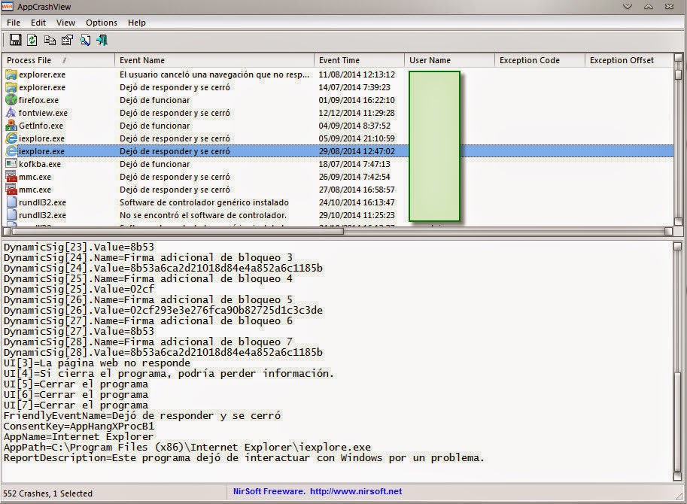Image resolution: width=687 pixels, height=504 pixels.
Task: Click the crash list scroll left arrow
Action: coord(7,231)
